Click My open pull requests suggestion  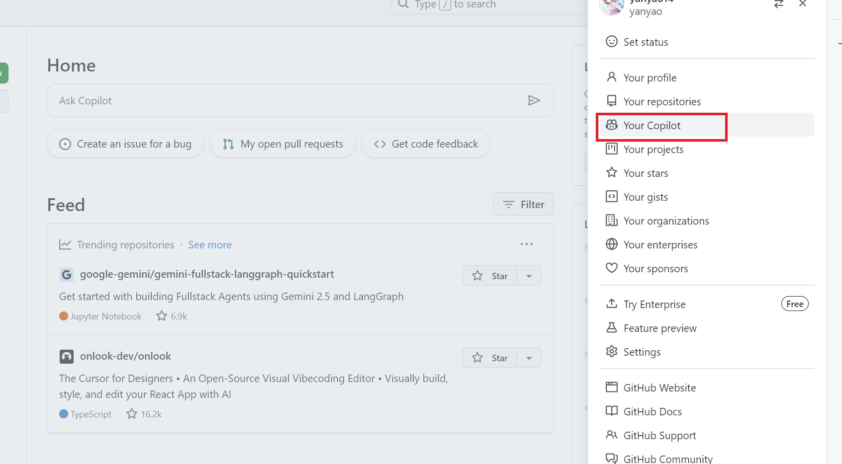[x=282, y=144]
